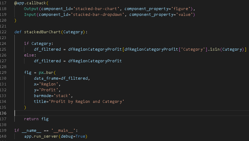Click the closing parenthesis on line 120
249x141 pixels.
pyautogui.click(x=15, y=20)
